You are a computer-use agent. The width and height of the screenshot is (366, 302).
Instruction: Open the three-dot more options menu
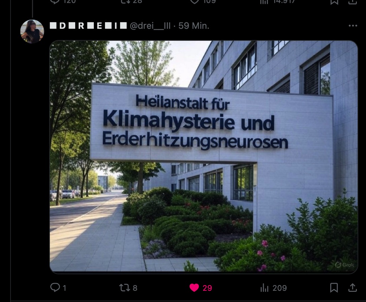pyautogui.click(x=353, y=26)
